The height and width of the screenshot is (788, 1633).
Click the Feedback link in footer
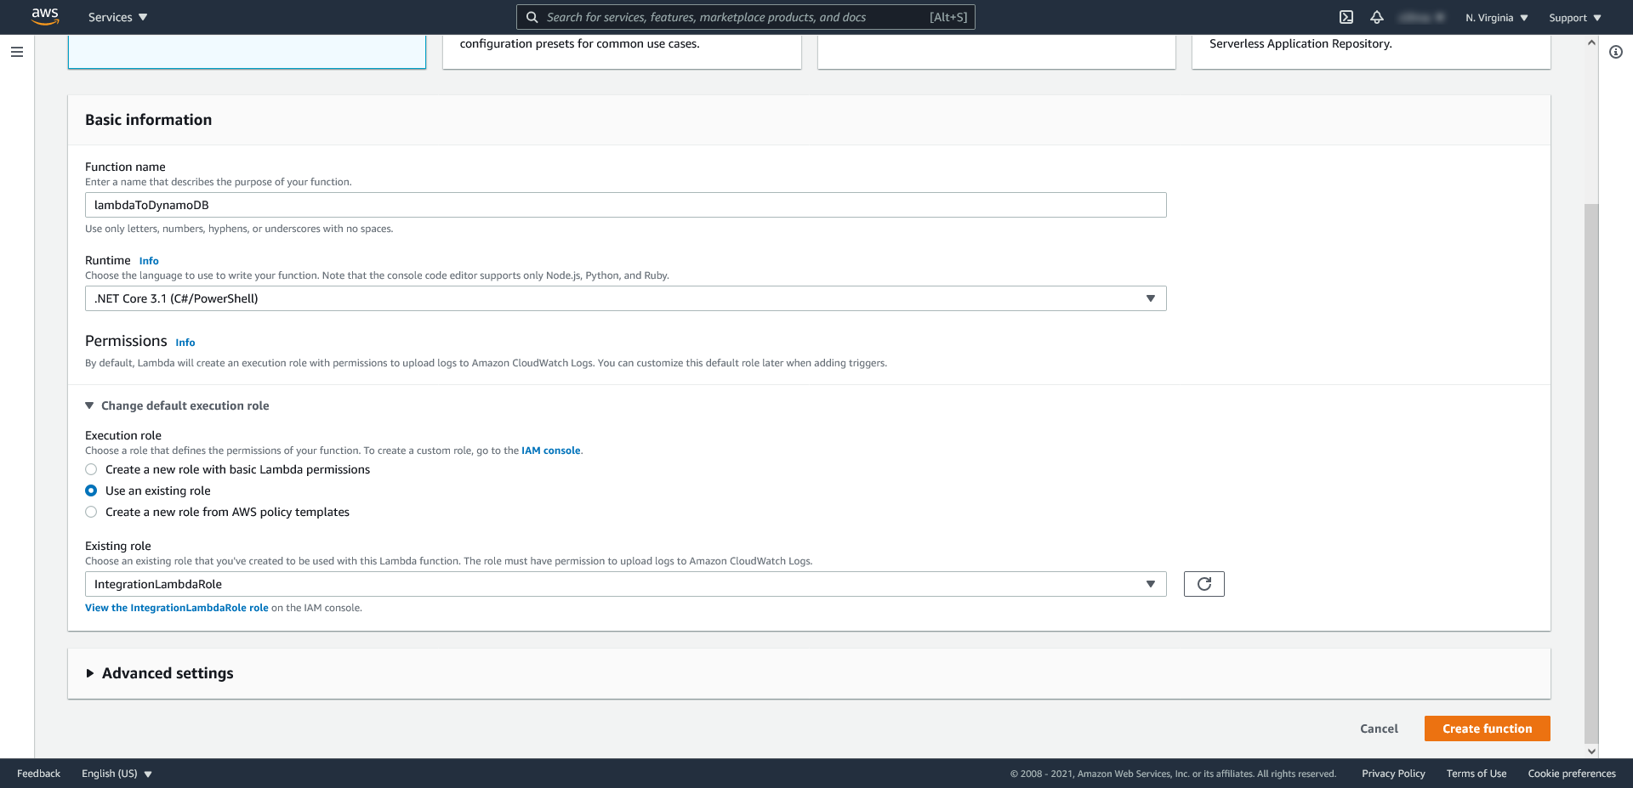click(38, 774)
